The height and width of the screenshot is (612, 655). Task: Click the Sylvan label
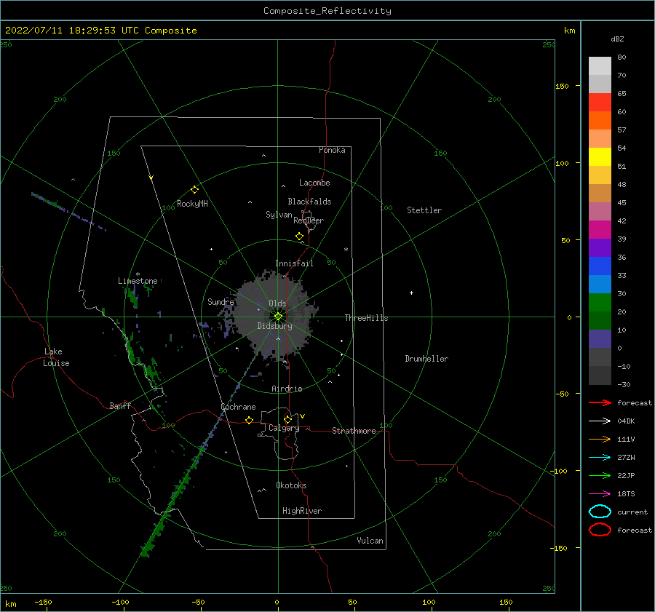[279, 215]
